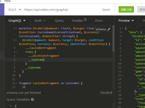This screenshot has height=108, width=145.
Task: Click the __typename on line 8
Action: pyautogui.click(x=33, y=67)
